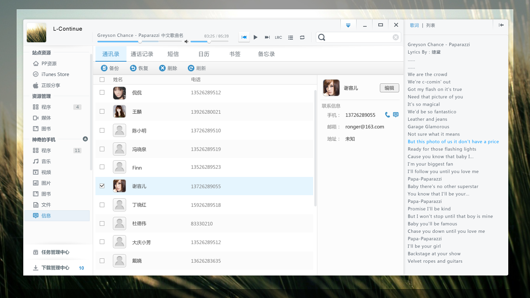
Task: Open 视频 in device section
Action: [x=57, y=172]
